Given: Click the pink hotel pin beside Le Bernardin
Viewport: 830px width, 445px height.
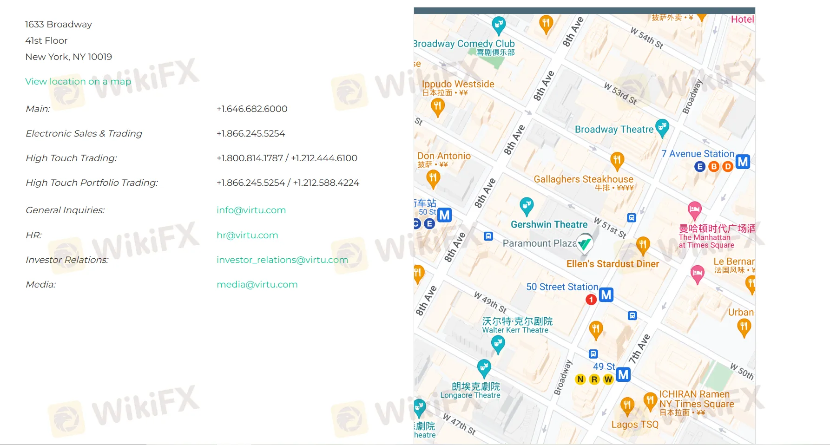Looking at the screenshot, I should coord(698,274).
